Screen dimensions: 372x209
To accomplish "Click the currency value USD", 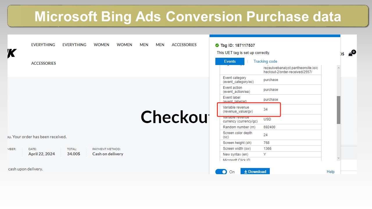I will (x=267, y=119).
